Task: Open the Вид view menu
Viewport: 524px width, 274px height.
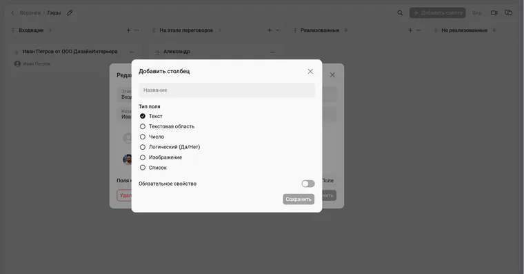Action: click(477, 12)
